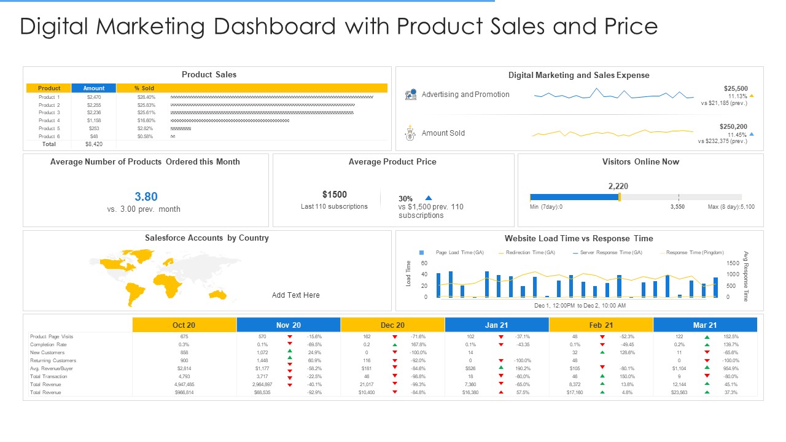This screenshot has height=442, width=786.
Task: Click the $25,500 advertising expense value
Action: [x=736, y=88]
